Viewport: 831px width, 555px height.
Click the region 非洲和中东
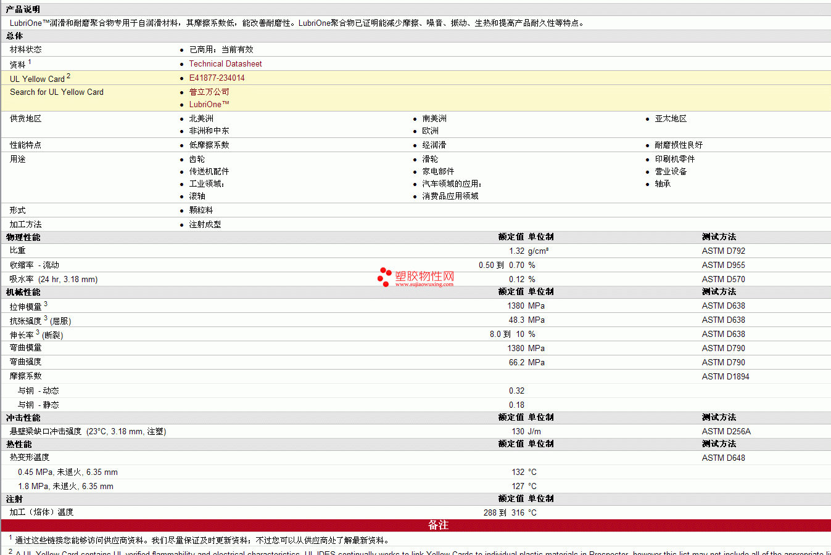209,131
